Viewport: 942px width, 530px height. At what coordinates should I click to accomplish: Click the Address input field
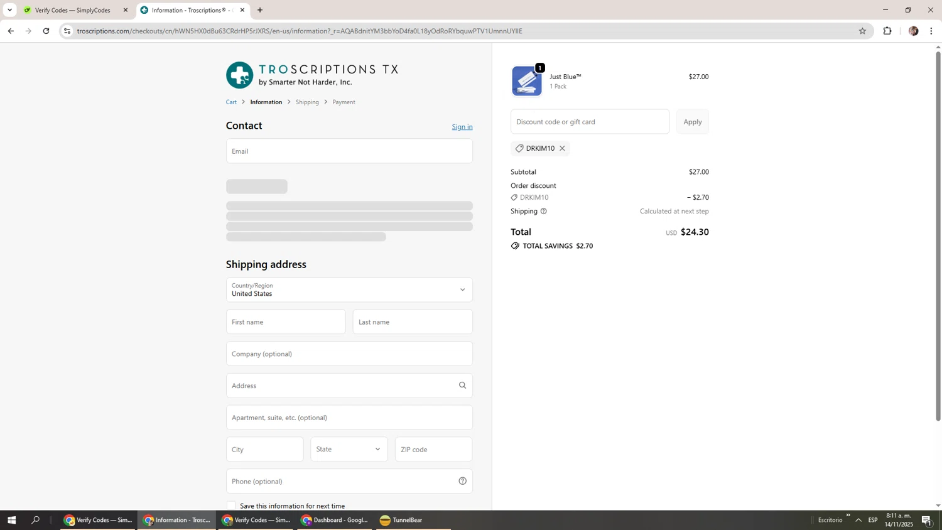[x=349, y=386]
